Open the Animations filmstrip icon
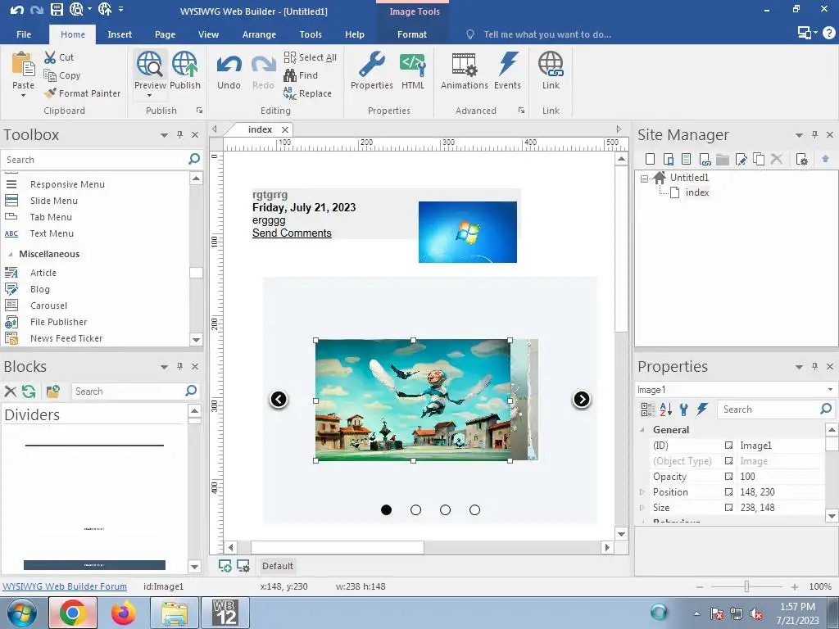 464,64
